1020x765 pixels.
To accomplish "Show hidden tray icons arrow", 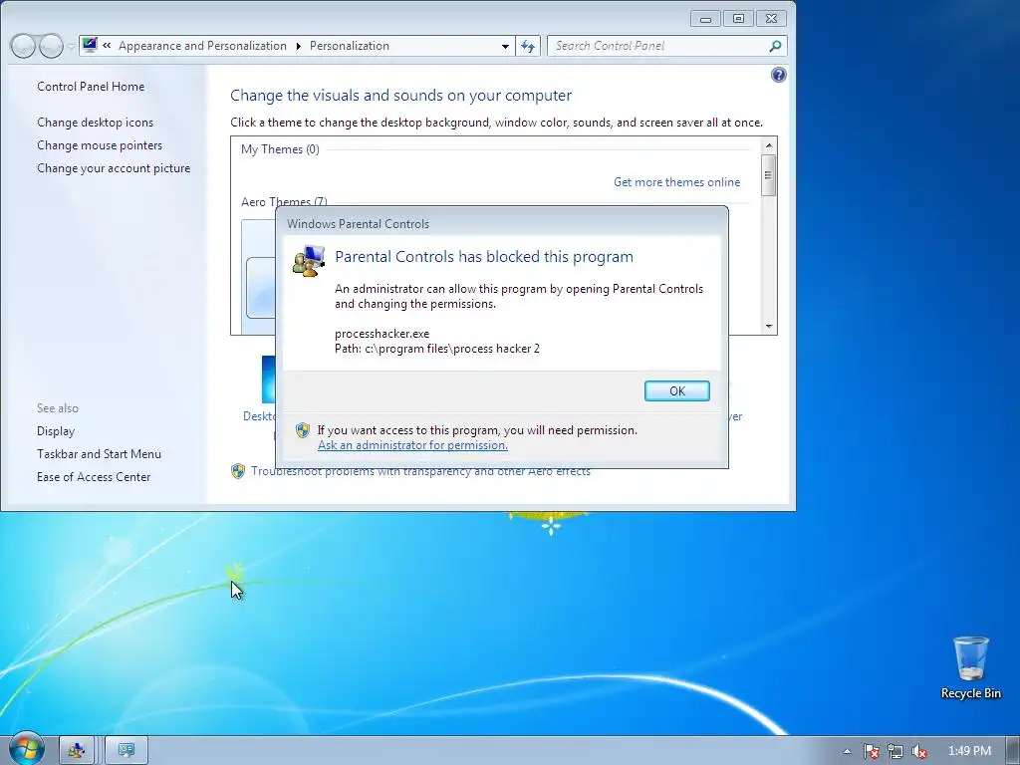I will tap(847, 751).
